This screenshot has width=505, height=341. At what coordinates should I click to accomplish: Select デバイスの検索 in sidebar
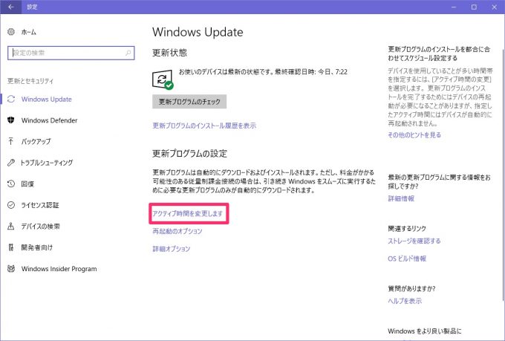[41, 227]
